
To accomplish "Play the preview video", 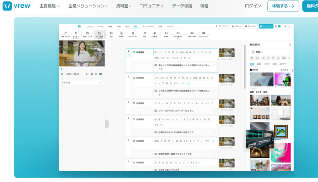I will coord(62,74).
